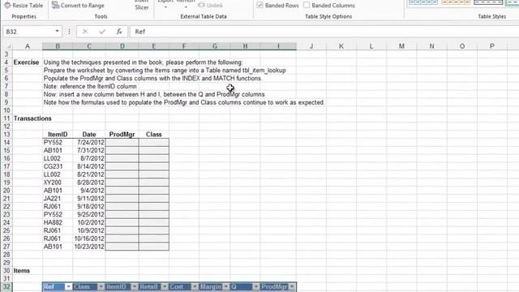Image resolution: width=519 pixels, height=292 pixels.
Task: Open the Class header filter dropdown in row 32
Action: tap(101, 286)
